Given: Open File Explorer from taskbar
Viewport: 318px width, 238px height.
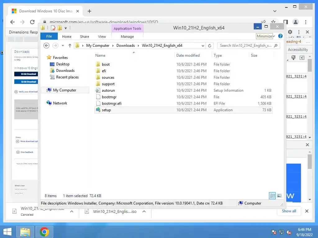Looking at the screenshot, I should (x=25, y=232).
